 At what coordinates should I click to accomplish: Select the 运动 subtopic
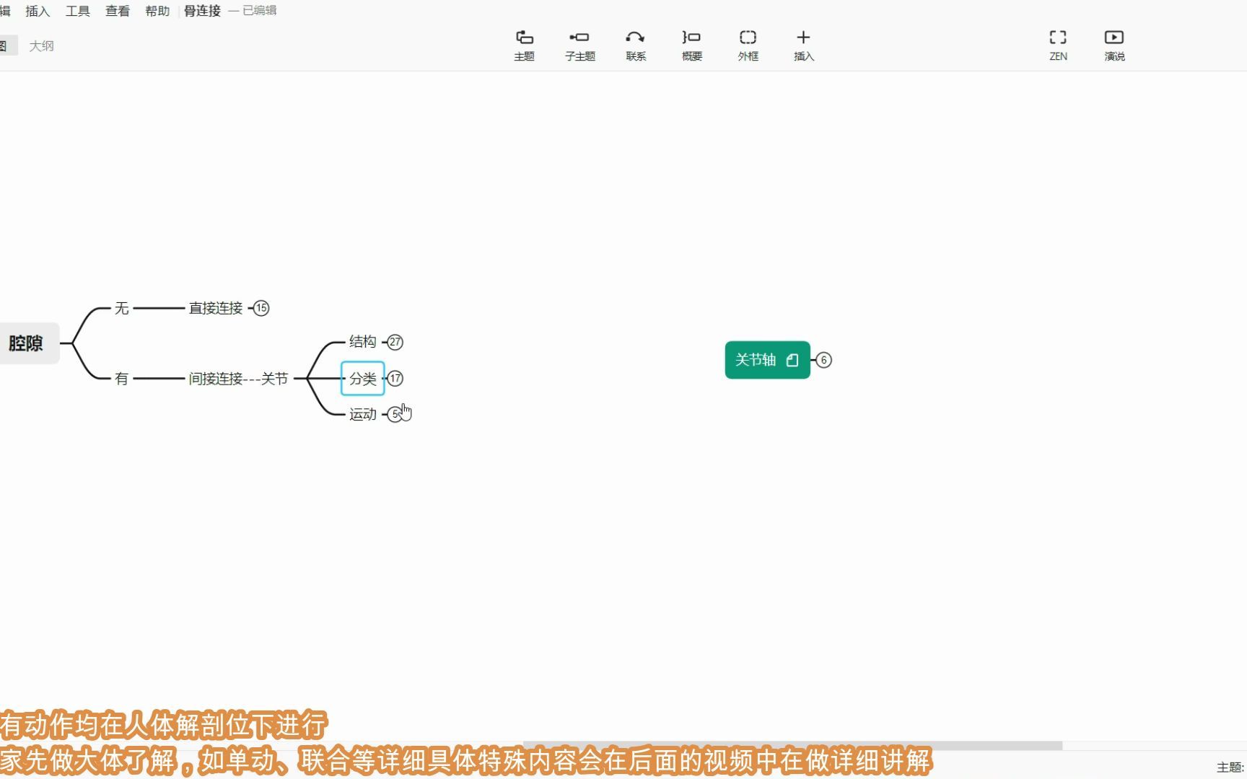point(362,414)
